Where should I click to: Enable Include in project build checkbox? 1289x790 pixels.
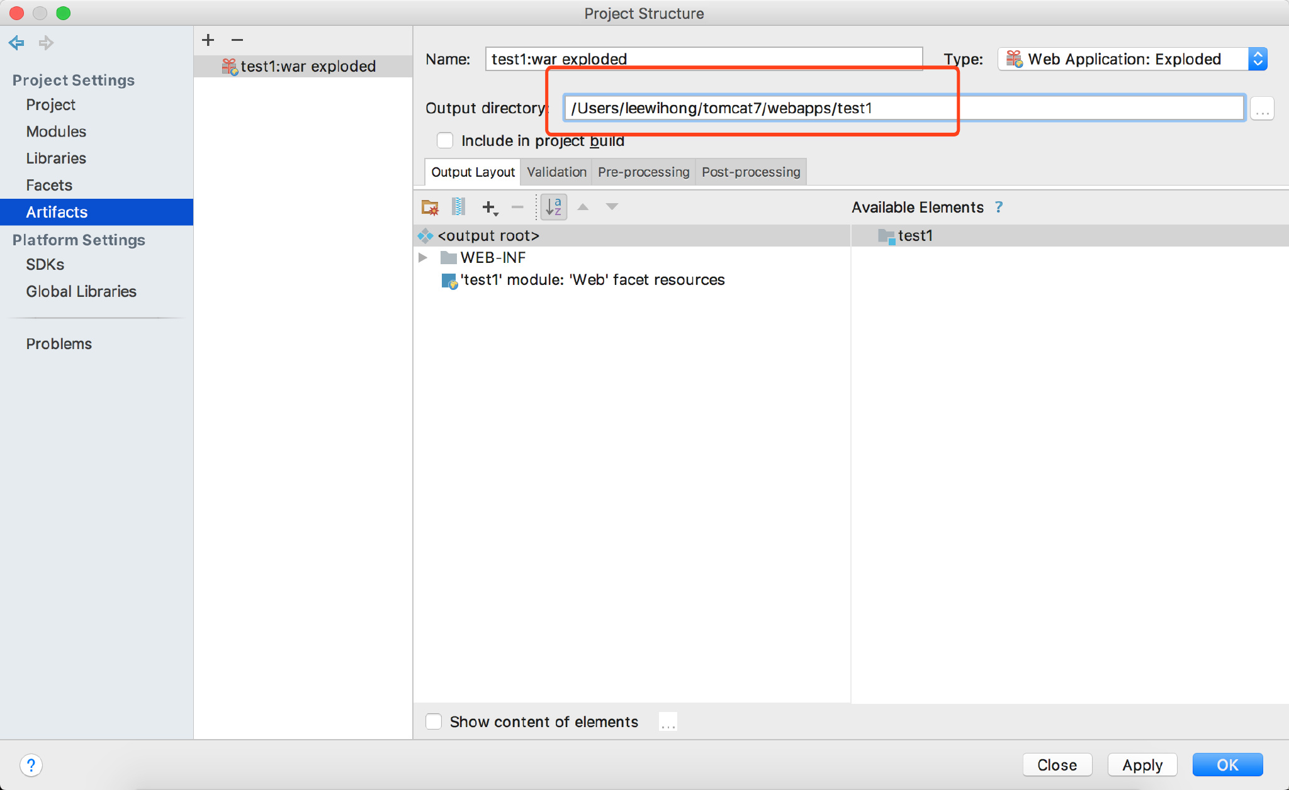click(445, 140)
